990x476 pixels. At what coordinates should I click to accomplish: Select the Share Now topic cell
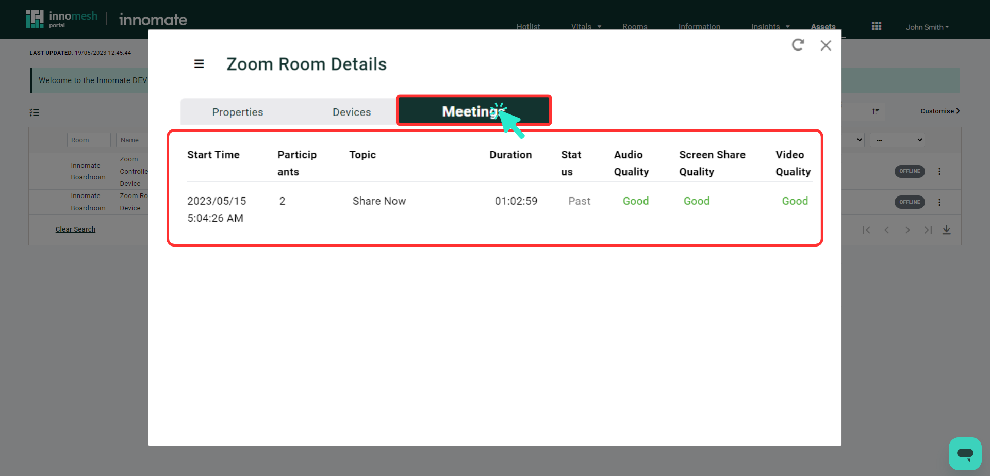point(379,201)
